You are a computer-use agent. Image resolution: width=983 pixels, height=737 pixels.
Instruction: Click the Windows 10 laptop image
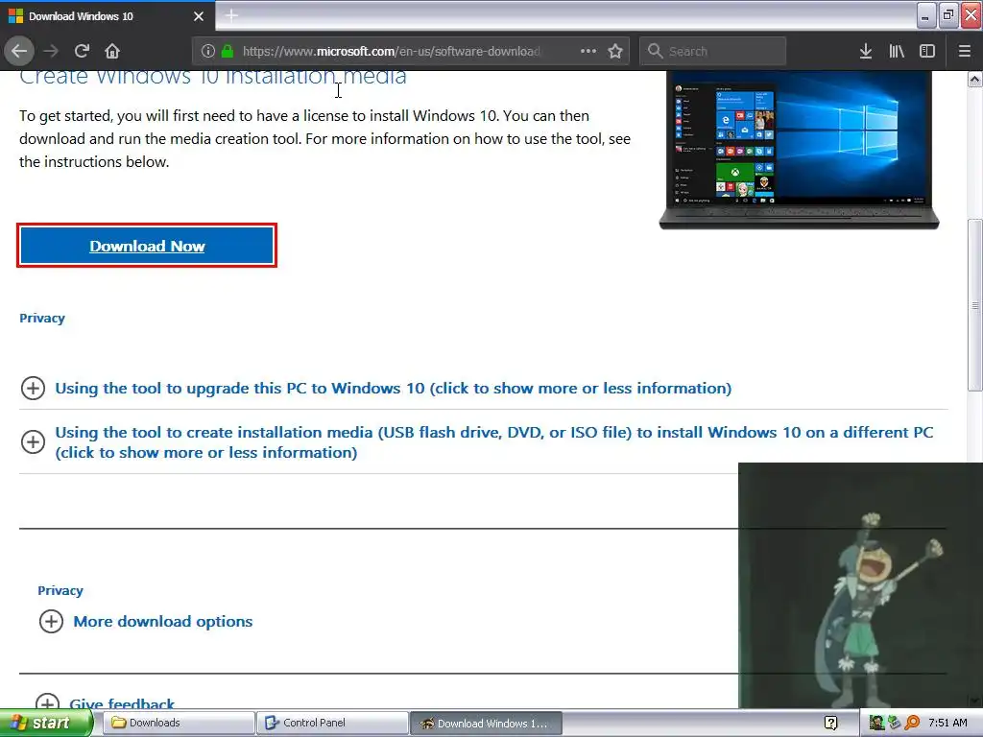click(x=799, y=151)
